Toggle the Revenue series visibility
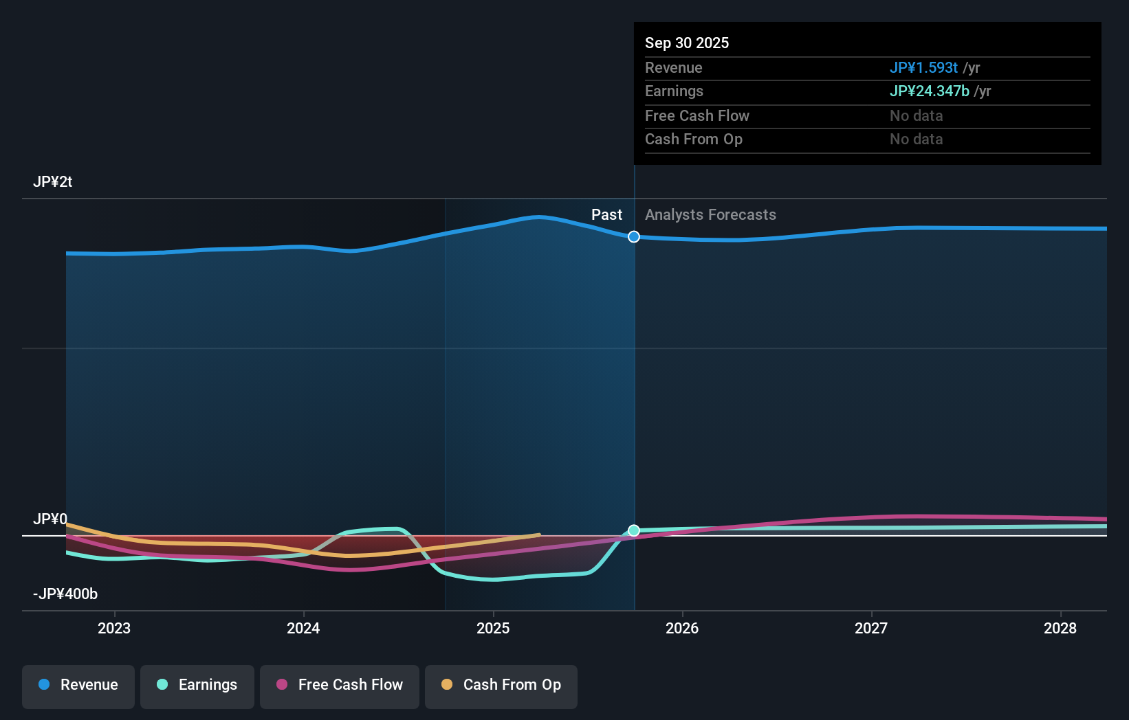1129x720 pixels. coord(78,686)
